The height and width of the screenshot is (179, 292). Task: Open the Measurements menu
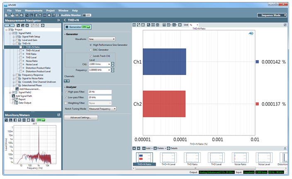click(x=34, y=11)
